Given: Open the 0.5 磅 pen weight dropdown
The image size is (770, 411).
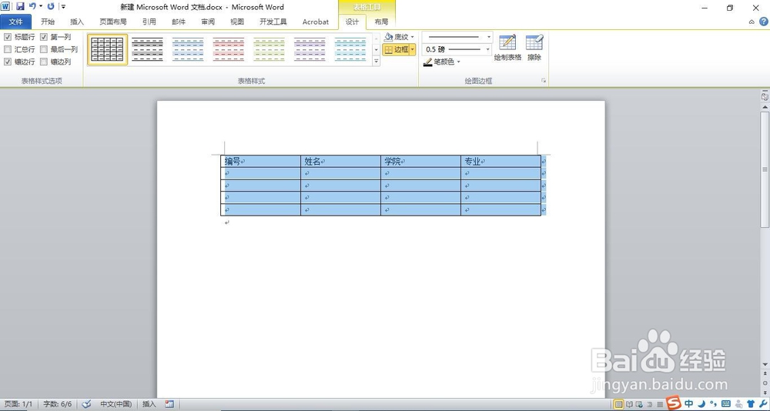Looking at the screenshot, I should (x=487, y=49).
